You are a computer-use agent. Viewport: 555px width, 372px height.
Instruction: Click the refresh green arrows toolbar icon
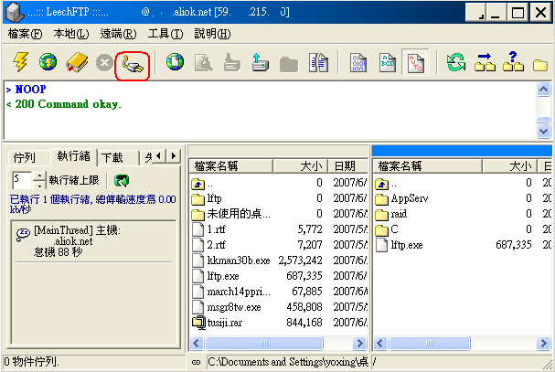click(454, 63)
